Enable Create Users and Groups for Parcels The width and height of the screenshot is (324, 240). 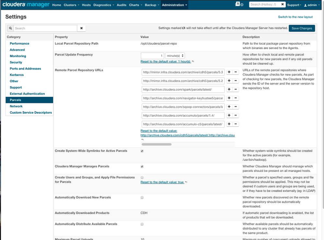point(142,178)
